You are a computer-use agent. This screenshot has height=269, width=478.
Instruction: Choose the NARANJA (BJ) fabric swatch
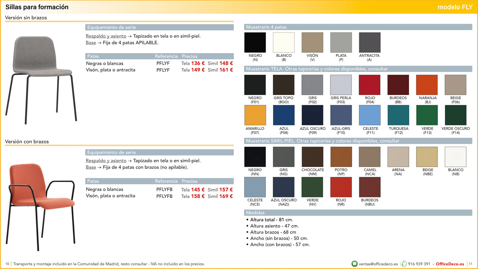(427, 85)
